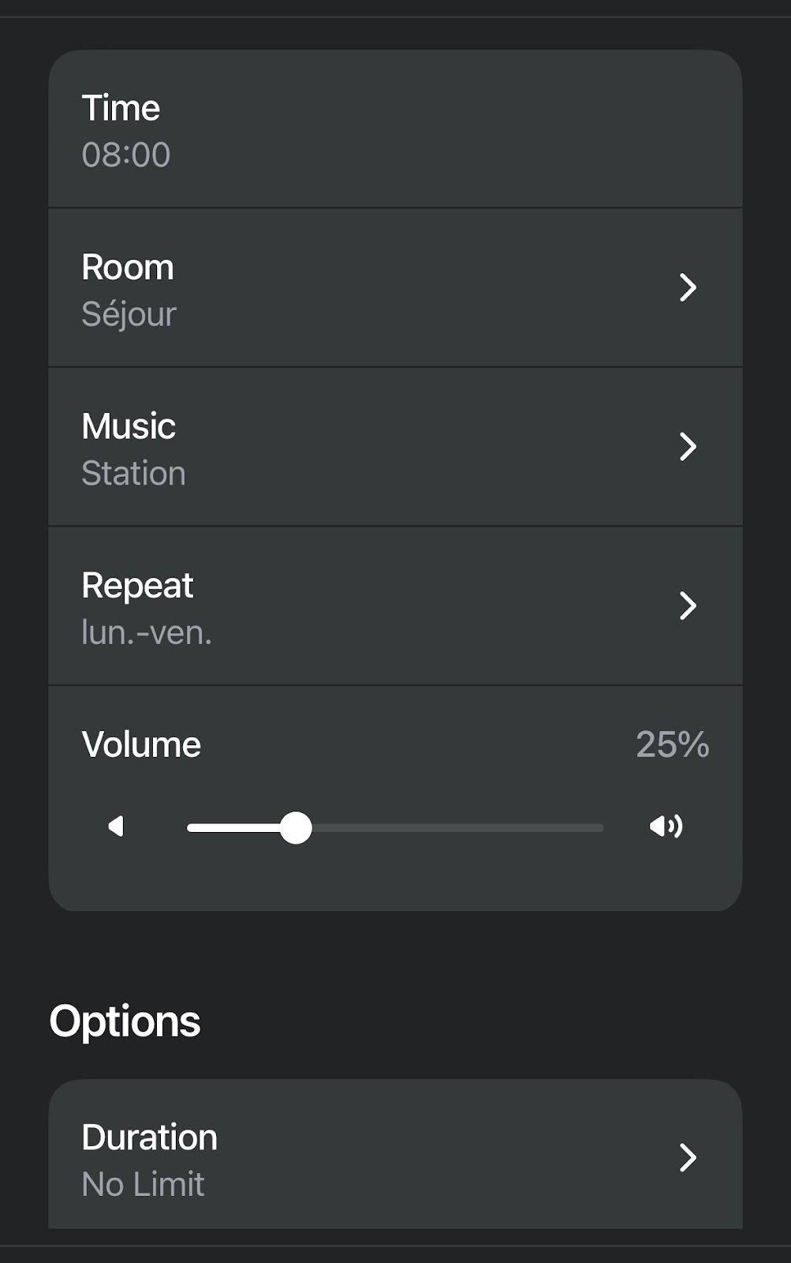Click the No Limit duration value
Image resolution: width=791 pixels, height=1263 pixels.
pyautogui.click(x=143, y=1184)
